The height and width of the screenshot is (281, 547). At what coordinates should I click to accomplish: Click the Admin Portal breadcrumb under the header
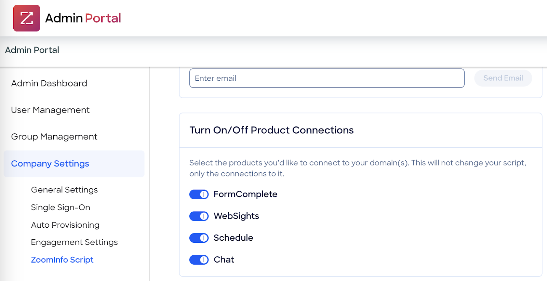coord(32,50)
